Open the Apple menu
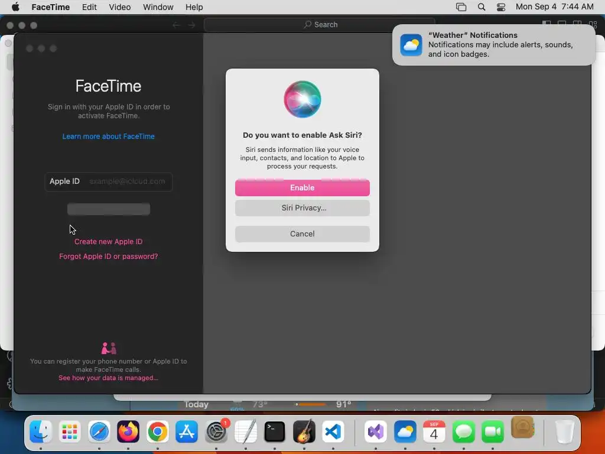The image size is (605, 454). (15, 7)
